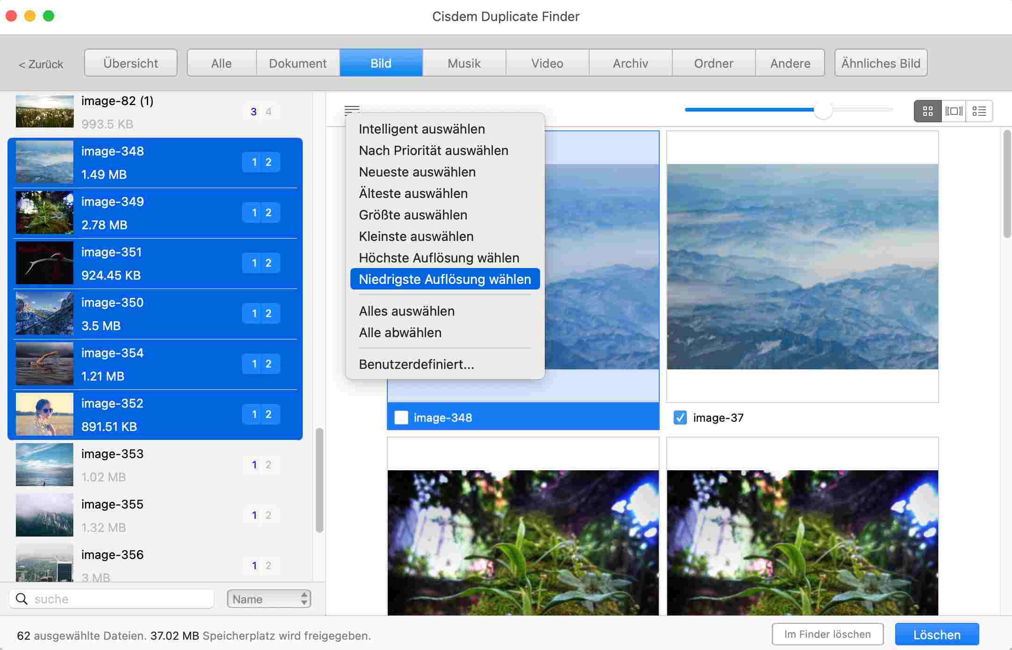The width and height of the screenshot is (1012, 650).
Task: Switch to filmstrip preview view icon
Action: pyautogui.click(x=954, y=111)
